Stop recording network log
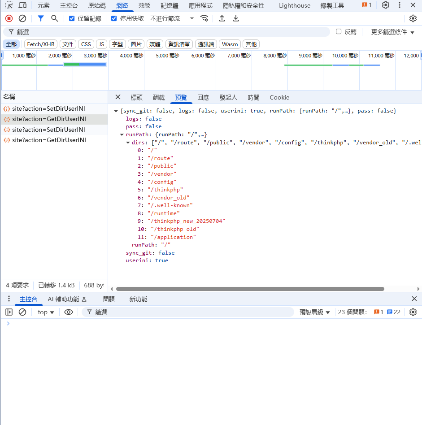The image size is (422, 425). point(9,18)
